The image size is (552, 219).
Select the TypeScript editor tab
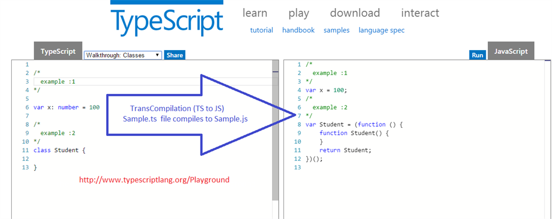click(x=58, y=51)
